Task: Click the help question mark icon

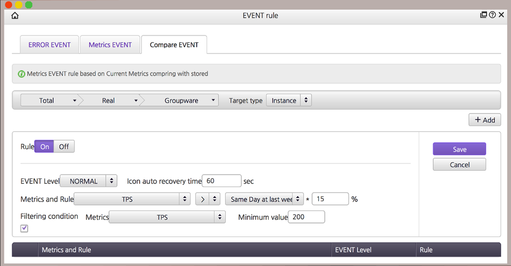Action: click(493, 15)
